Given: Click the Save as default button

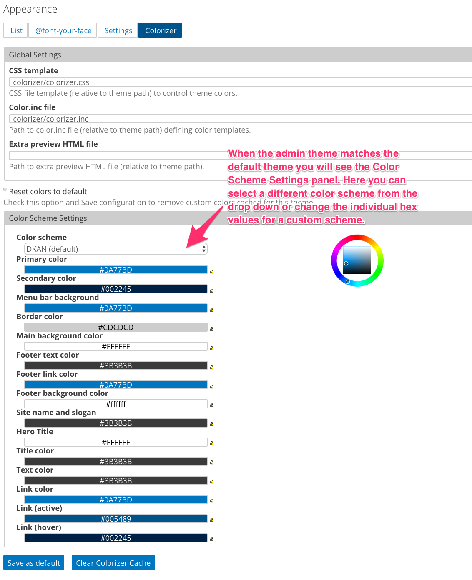Looking at the screenshot, I should coord(34,563).
